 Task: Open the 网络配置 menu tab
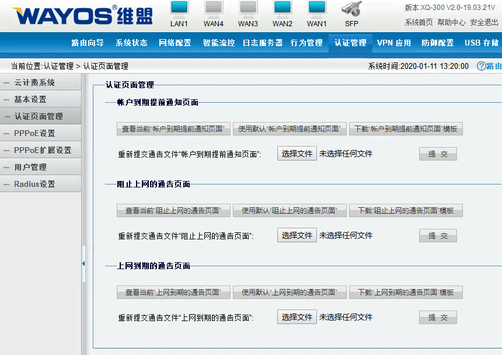point(175,43)
